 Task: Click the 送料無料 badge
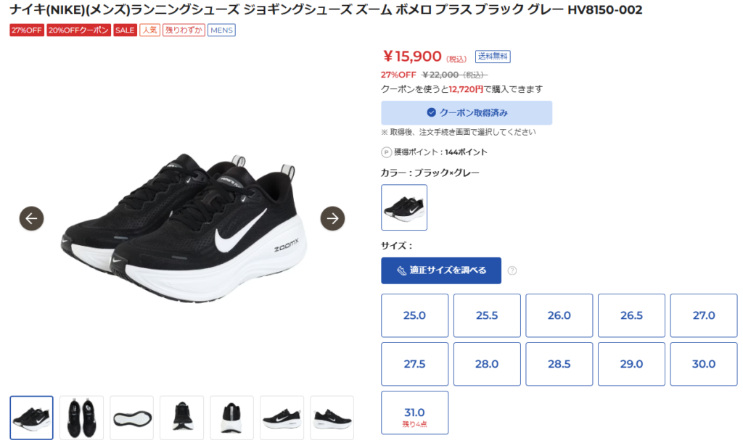[493, 57]
